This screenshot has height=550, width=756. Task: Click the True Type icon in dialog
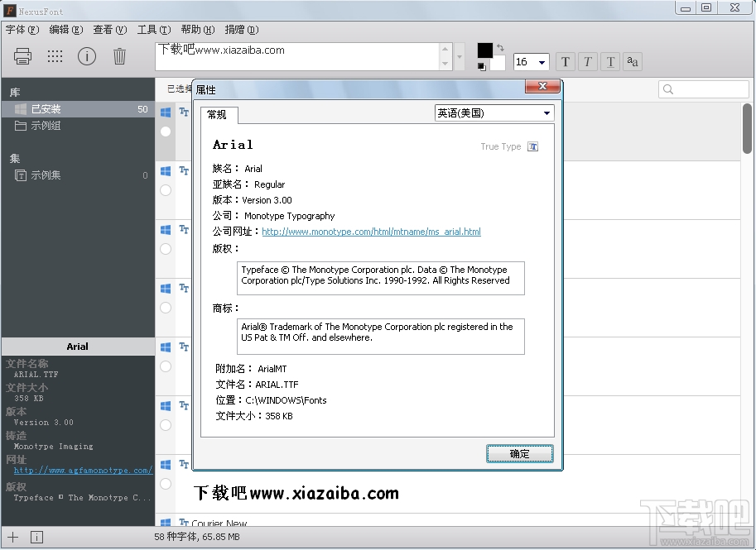pos(532,146)
